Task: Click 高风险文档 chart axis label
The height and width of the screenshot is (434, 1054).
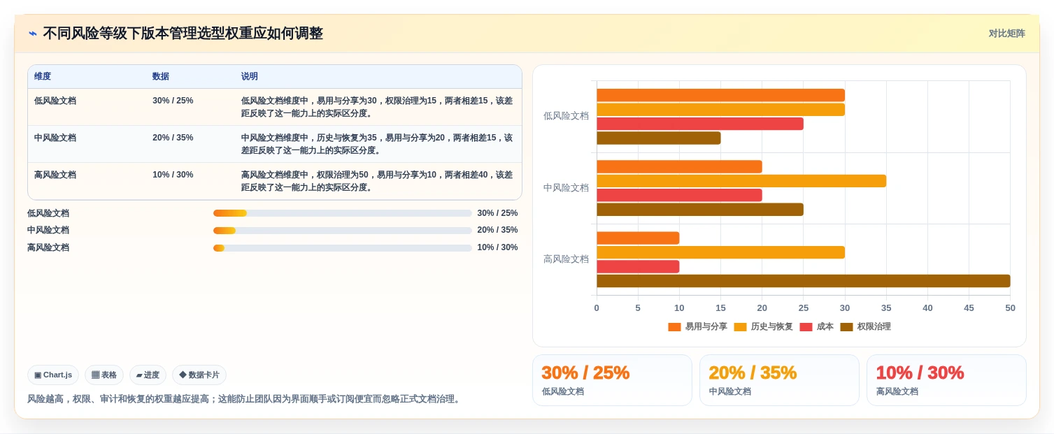Action: click(566, 259)
